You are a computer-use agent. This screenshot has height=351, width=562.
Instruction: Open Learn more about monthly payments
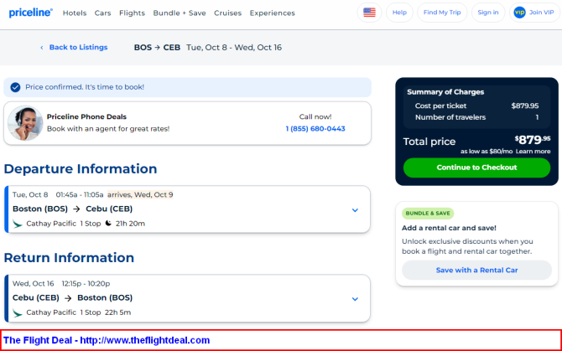pyautogui.click(x=533, y=152)
